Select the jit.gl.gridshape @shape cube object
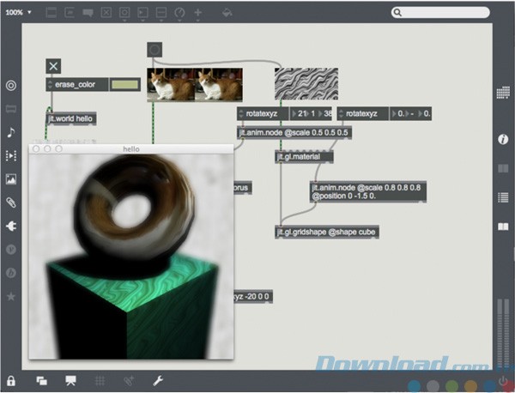 (x=326, y=232)
